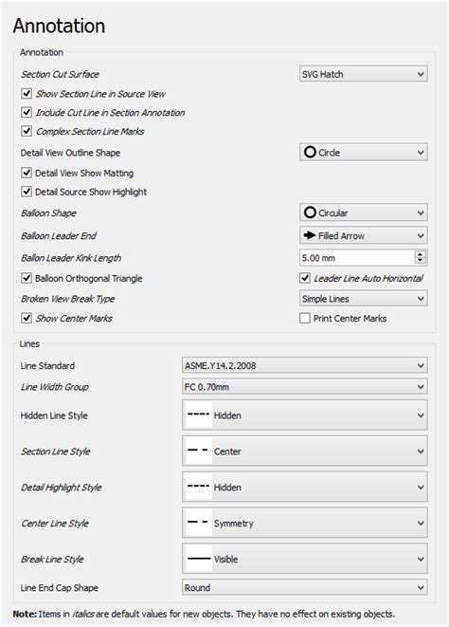Increase kink length with up spinner arrow

tap(421, 254)
